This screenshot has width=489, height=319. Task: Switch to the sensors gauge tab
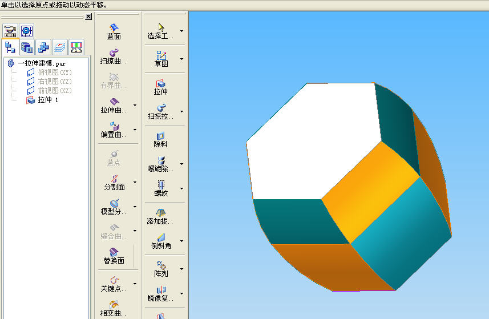(76, 47)
